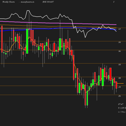The height and width of the screenshot is (126, 126).
Task: Select the "BSE 531437" symbol label
Action: pyautogui.click(x=48, y=2)
